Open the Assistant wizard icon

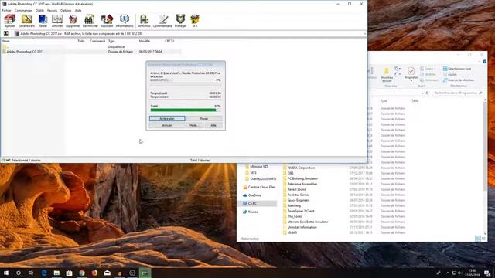(107, 21)
